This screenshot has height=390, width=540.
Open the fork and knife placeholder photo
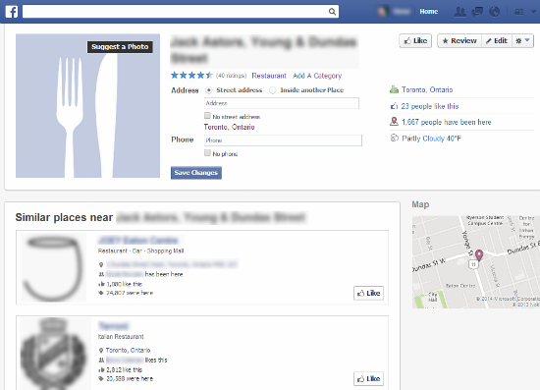coord(87,106)
